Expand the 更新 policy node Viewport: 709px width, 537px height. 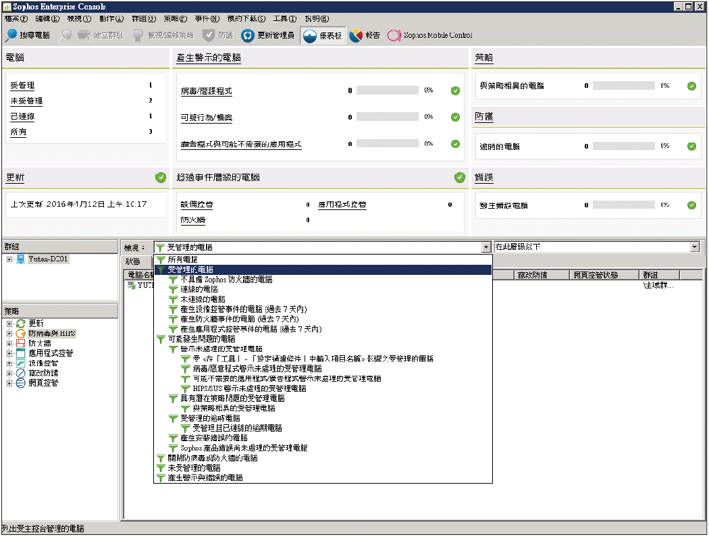[9, 324]
